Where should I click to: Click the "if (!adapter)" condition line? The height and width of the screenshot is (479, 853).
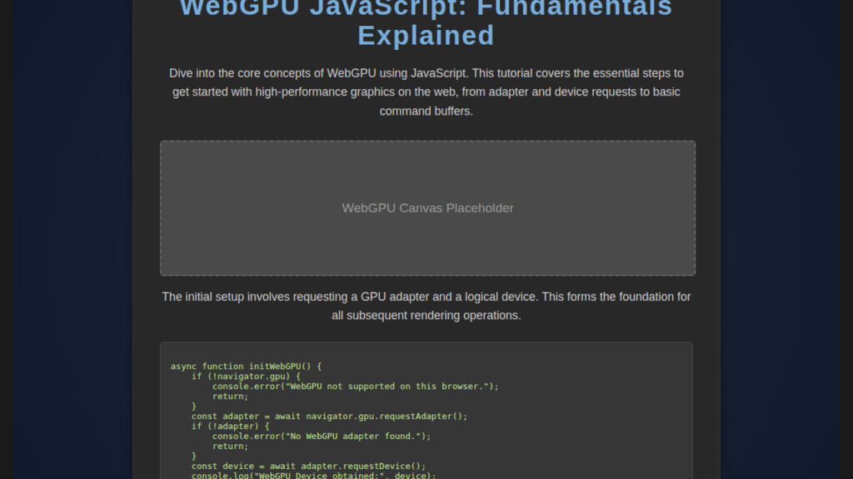(232, 426)
